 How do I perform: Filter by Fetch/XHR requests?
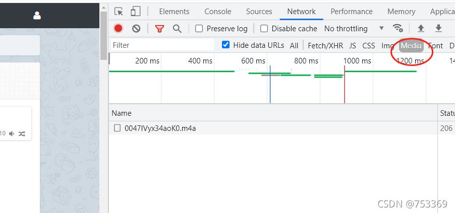pyautogui.click(x=325, y=45)
